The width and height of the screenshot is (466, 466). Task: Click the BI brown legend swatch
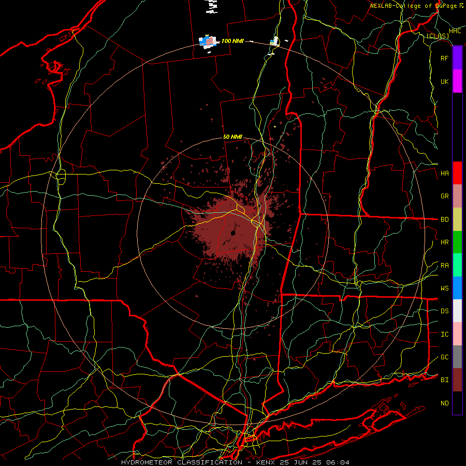(457, 380)
